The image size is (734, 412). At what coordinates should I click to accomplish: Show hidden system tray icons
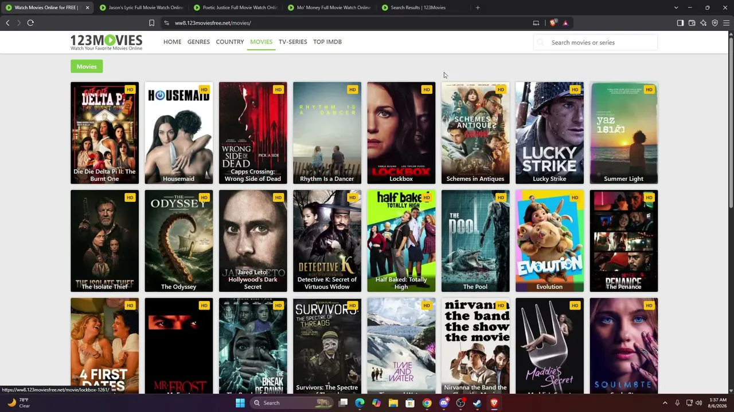pyautogui.click(x=665, y=403)
